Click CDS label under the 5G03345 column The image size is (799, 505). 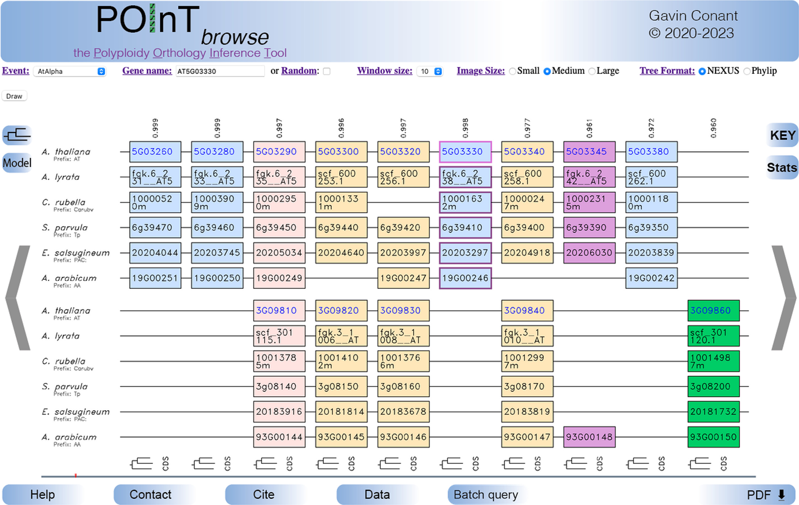[600, 463]
